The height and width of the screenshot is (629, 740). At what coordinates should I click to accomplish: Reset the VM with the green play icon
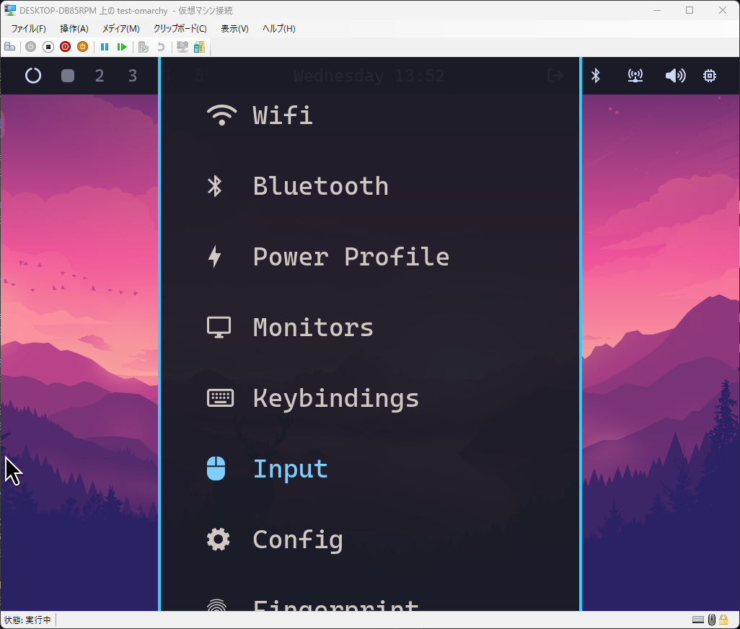pyautogui.click(x=122, y=47)
